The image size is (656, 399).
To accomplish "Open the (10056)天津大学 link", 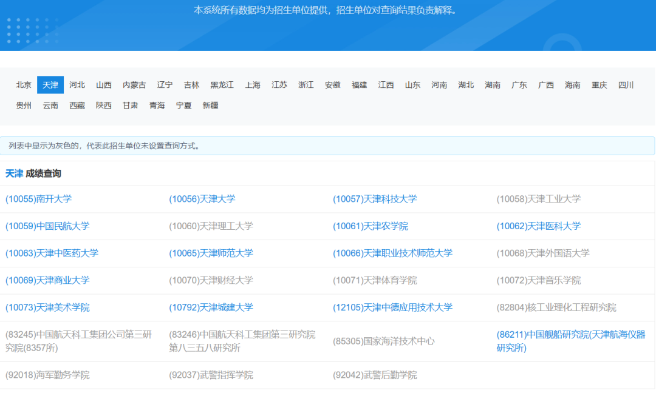I will [x=202, y=199].
